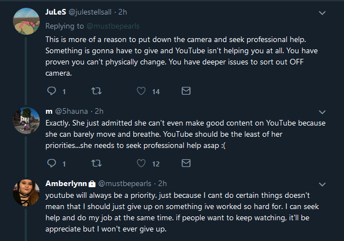Image resolution: width=344 pixels, height=241 pixels.
Task: Open the JuLeS profile name
Action: click(x=55, y=12)
